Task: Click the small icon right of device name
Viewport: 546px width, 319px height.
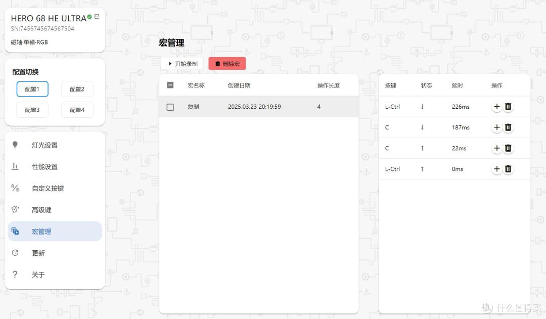Action: (x=97, y=16)
